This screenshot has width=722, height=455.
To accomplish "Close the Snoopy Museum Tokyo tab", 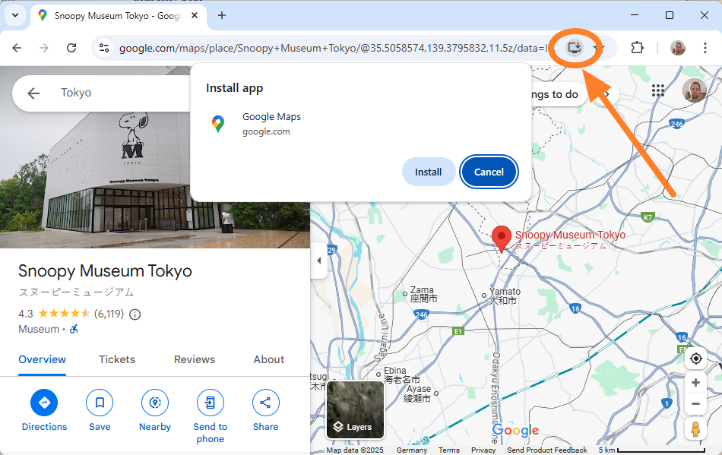I will (195, 15).
